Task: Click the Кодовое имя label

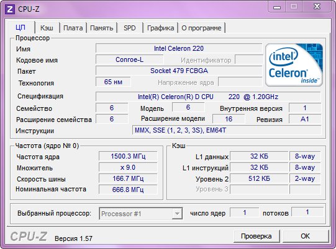Action: [x=37, y=60]
